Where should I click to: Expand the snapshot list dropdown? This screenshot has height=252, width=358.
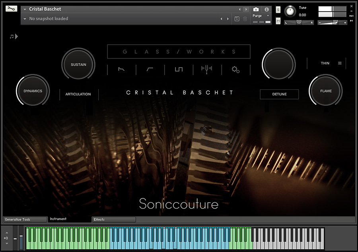(x=25, y=19)
